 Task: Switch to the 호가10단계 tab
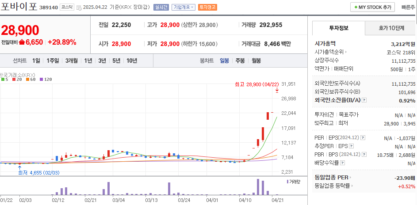[391, 28]
